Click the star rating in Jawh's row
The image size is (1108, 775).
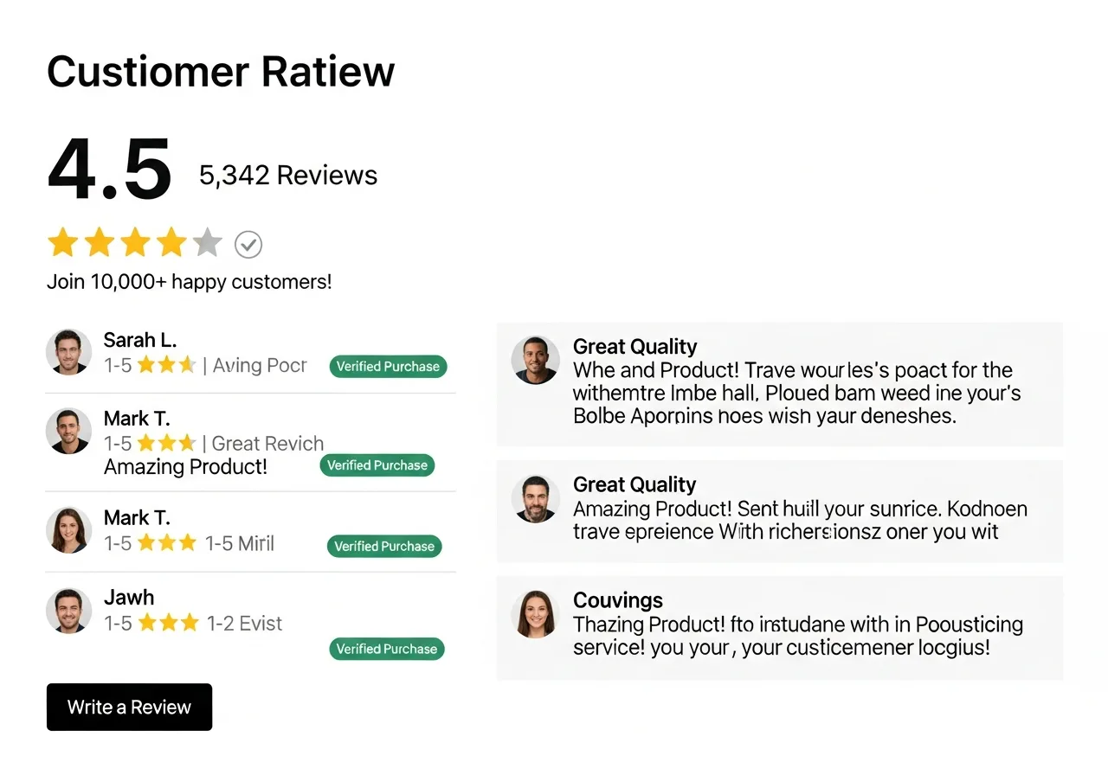168,623
